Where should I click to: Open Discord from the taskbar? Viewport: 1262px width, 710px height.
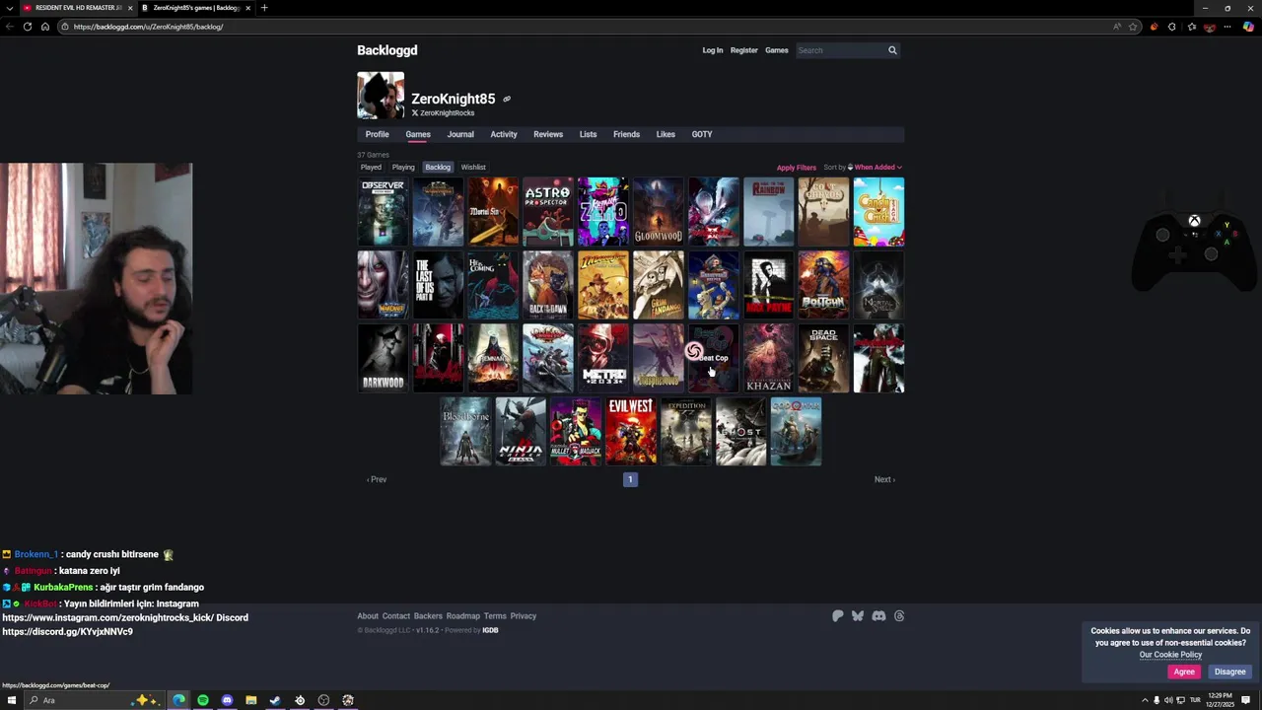[x=227, y=700]
